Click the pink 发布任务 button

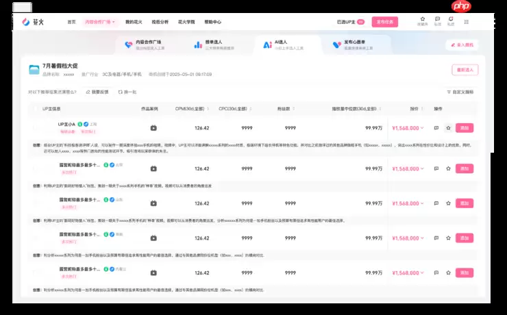pos(385,22)
